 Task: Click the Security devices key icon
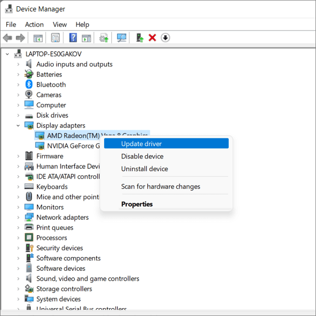29,248
